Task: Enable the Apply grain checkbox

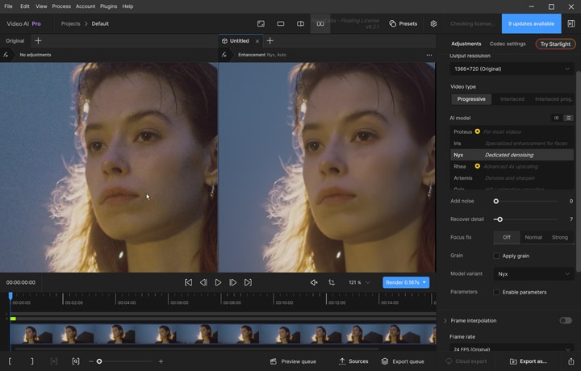Action: point(496,256)
